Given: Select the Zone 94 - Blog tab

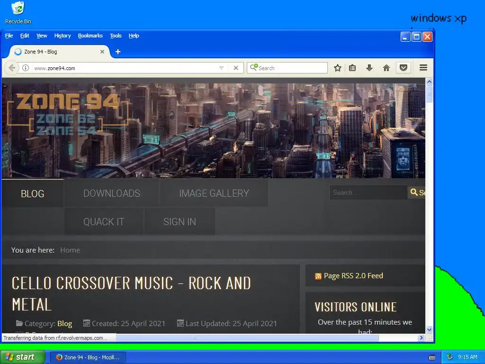Looking at the screenshot, I should coord(59,52).
